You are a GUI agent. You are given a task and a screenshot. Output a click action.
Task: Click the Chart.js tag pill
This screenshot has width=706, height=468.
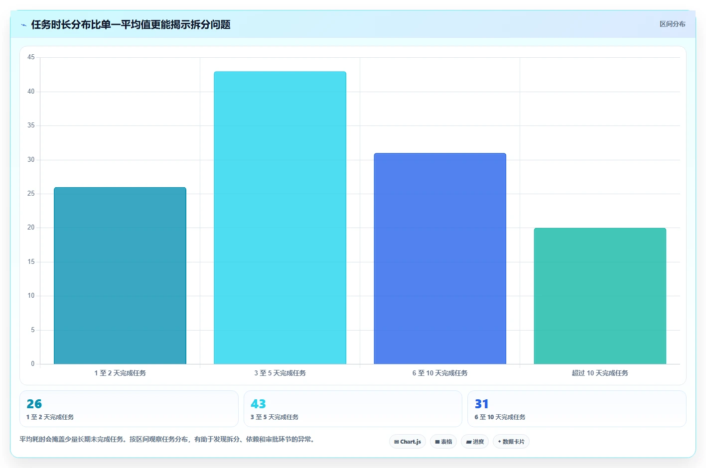(x=408, y=442)
